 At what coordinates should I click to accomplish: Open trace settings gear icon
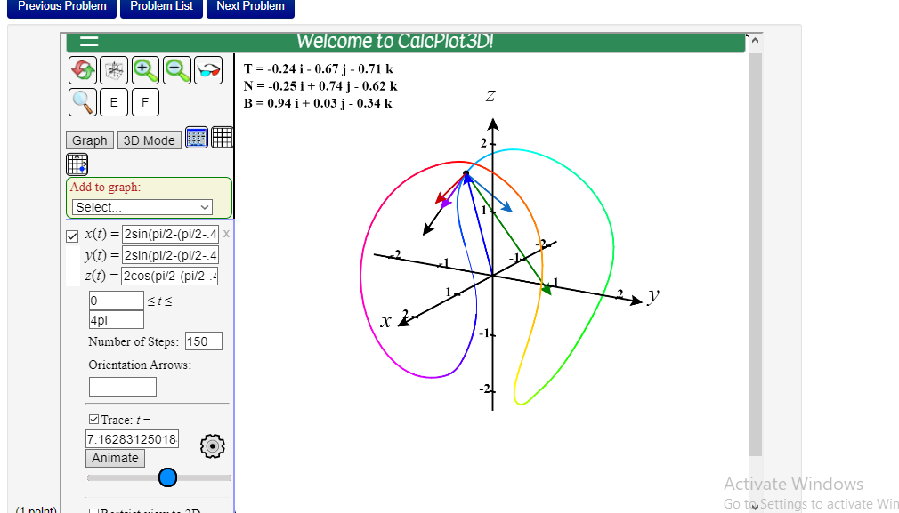(x=212, y=446)
